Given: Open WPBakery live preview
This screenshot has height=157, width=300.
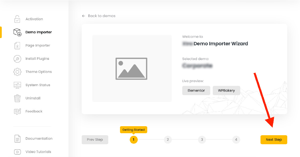Looking at the screenshot, I should pyautogui.click(x=226, y=91).
